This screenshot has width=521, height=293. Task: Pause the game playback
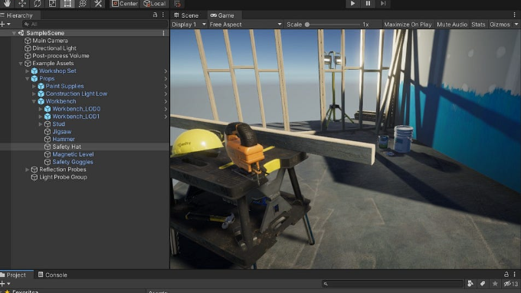pyautogui.click(x=368, y=4)
